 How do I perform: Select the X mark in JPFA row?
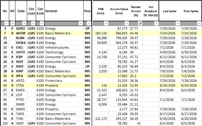click(x=12, y=76)
